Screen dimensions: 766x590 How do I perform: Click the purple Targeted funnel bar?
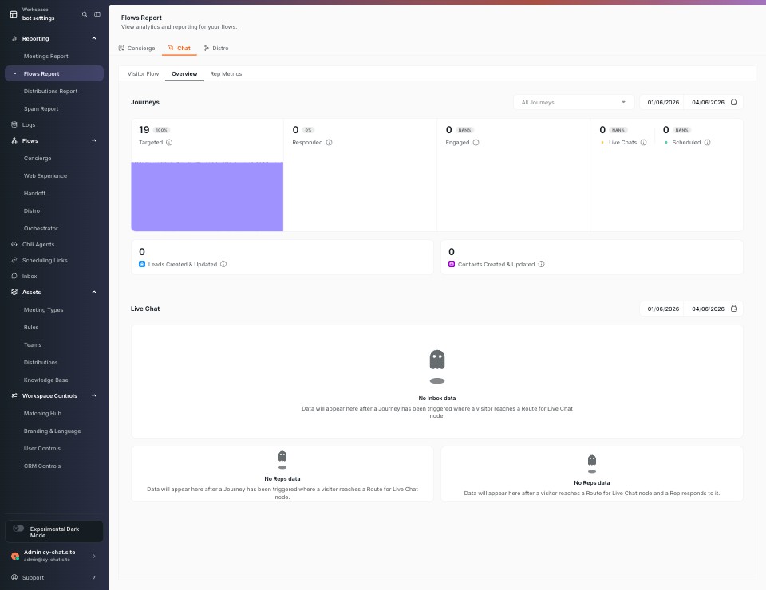click(207, 196)
